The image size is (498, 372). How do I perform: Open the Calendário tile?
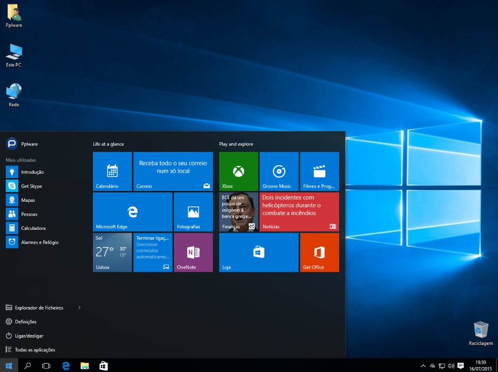(112, 171)
